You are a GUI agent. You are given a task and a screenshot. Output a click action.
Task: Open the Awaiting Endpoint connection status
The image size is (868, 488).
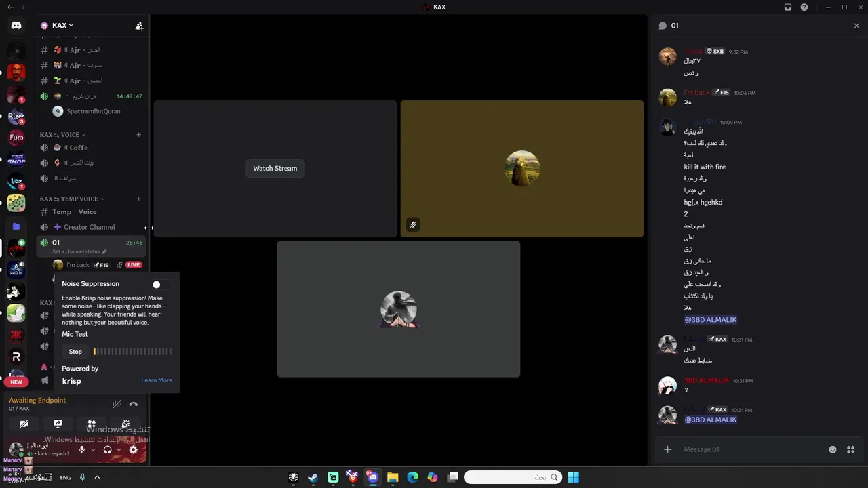coord(37,401)
